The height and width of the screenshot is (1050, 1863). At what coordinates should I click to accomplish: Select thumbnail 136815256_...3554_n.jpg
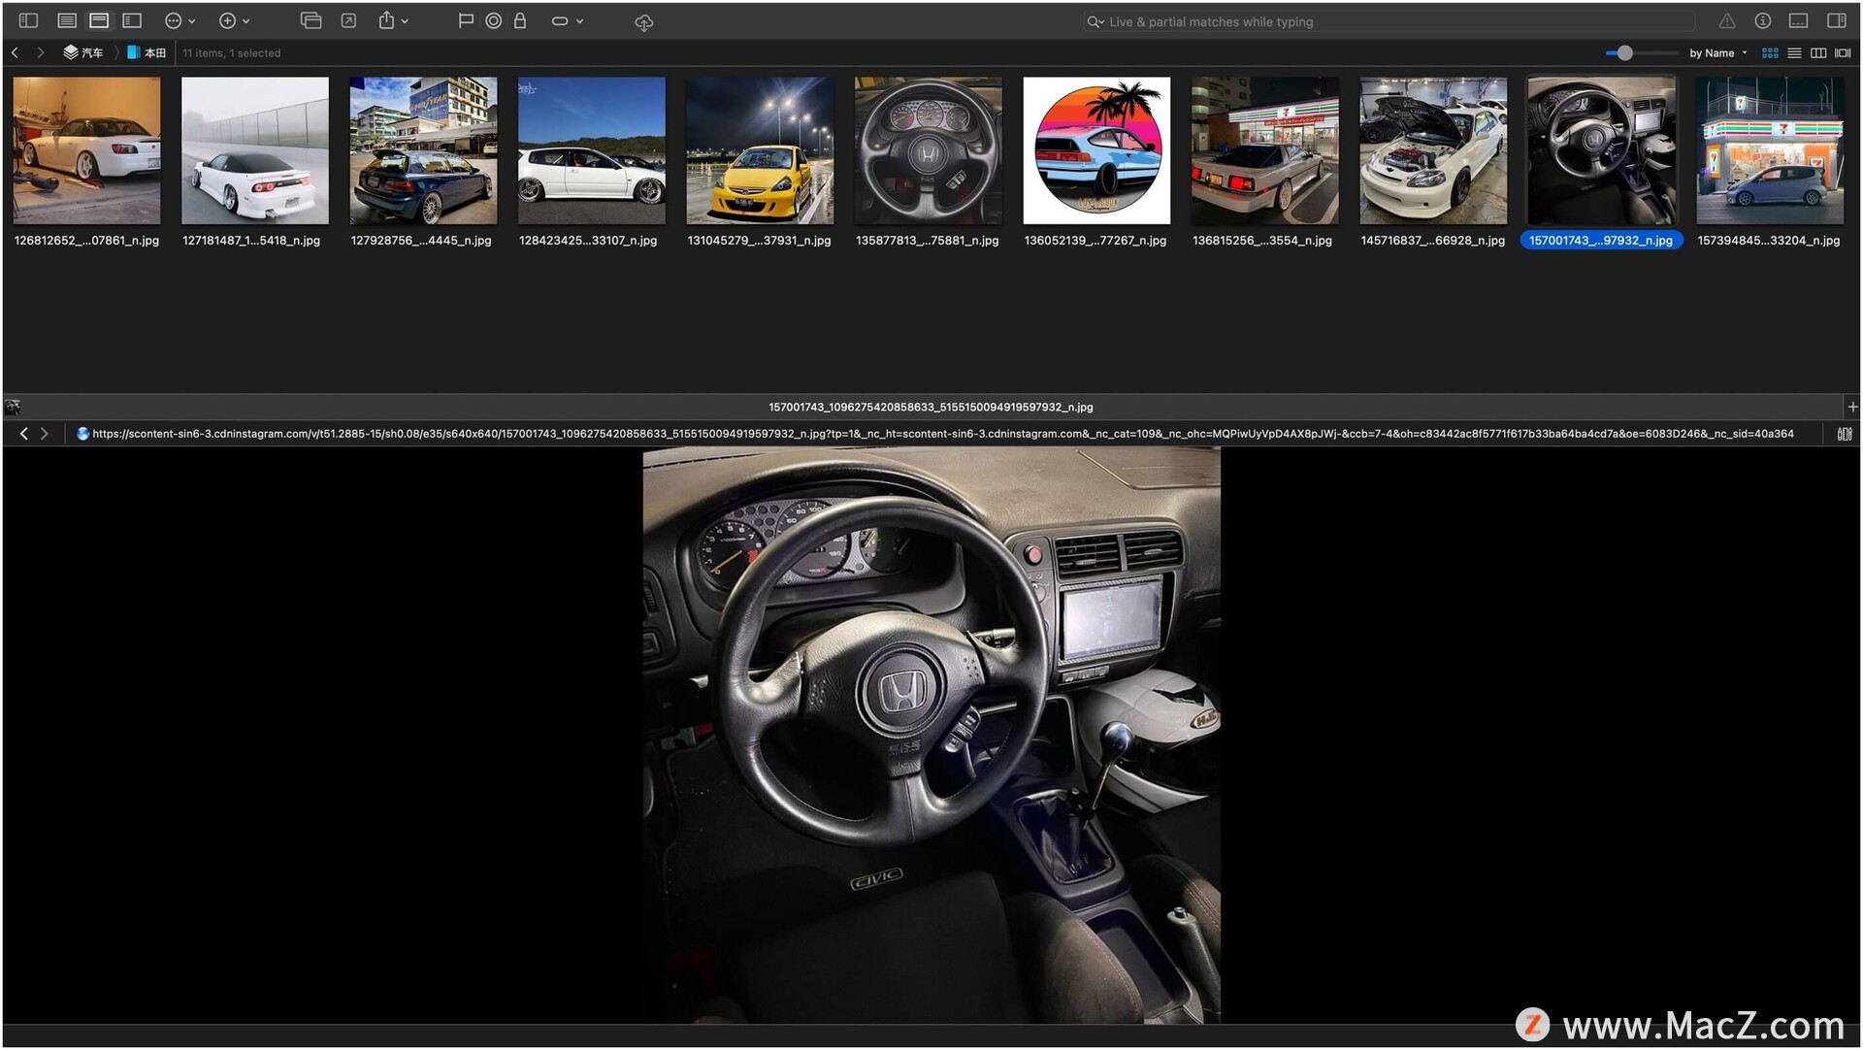(1265, 150)
